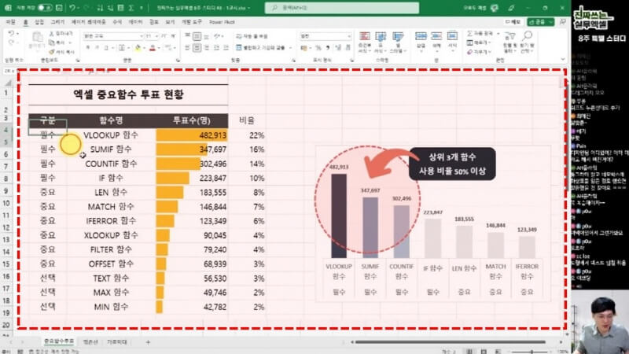The image size is (629, 354).
Task: Open the number format combo box
Action: point(326,36)
